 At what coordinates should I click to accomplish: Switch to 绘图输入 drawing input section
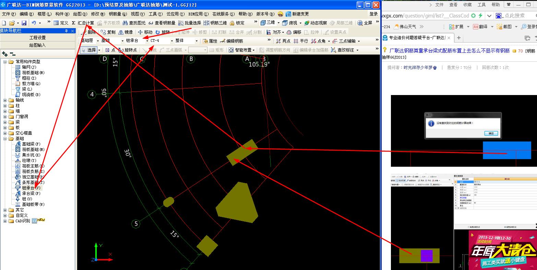[38, 45]
